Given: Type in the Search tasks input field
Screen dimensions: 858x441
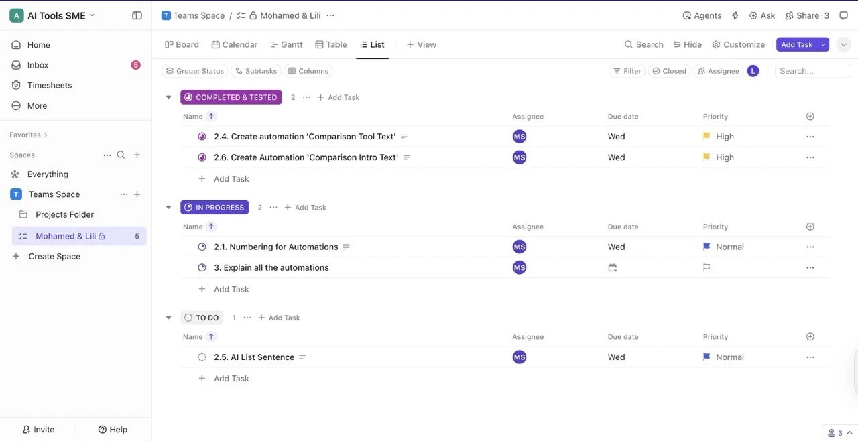Looking at the screenshot, I should [x=812, y=71].
